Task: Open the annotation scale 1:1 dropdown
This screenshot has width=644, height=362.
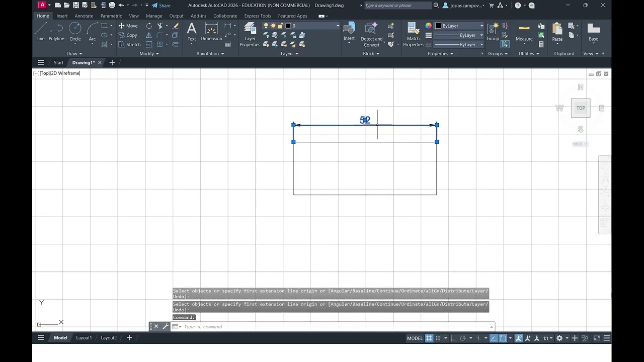Action: click(547, 338)
